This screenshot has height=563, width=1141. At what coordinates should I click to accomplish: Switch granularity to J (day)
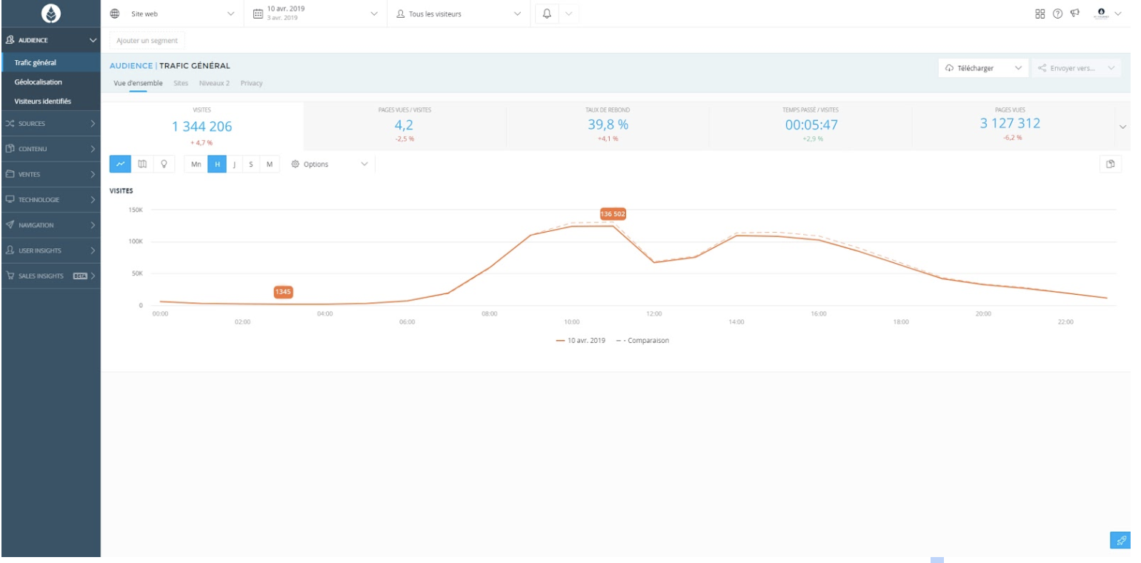tap(234, 164)
